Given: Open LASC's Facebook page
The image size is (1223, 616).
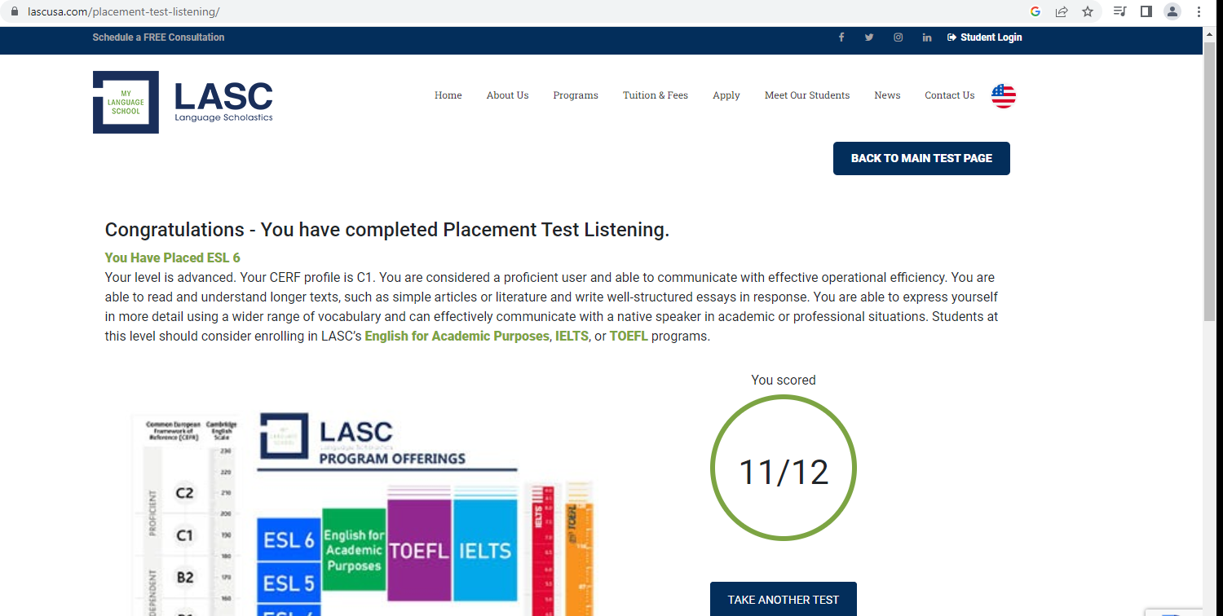Looking at the screenshot, I should point(841,37).
